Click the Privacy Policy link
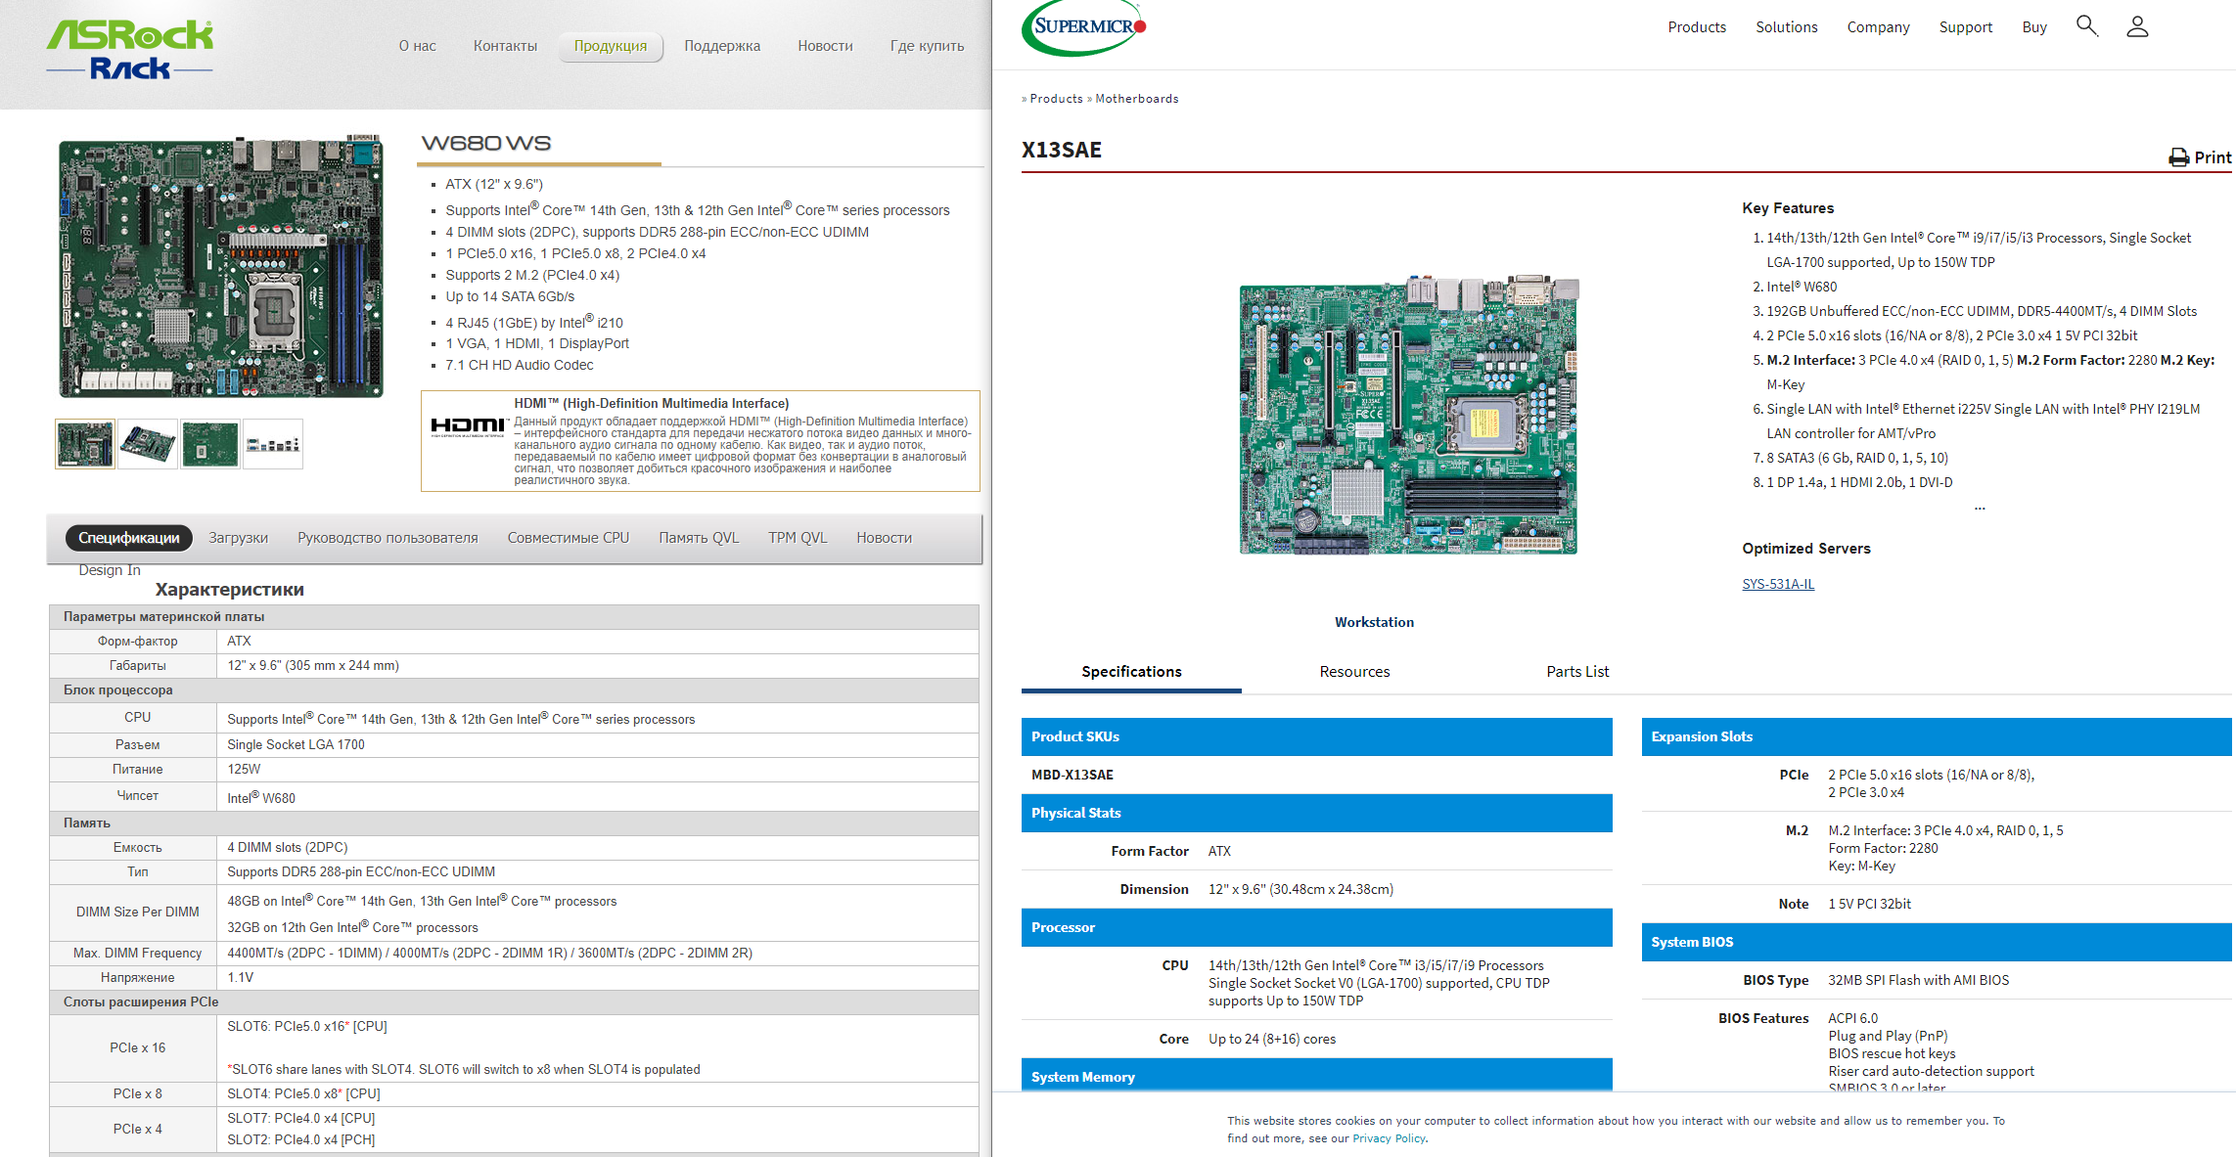 click(x=1389, y=1138)
